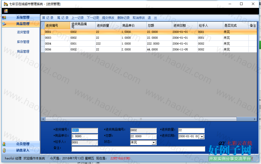
Task: Click the time 22时16分33秒 in status bar
Action: 120,158
